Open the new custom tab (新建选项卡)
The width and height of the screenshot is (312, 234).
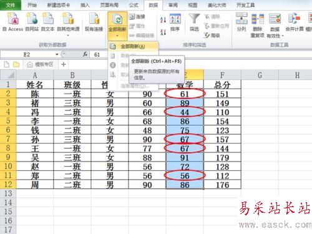point(59,5)
